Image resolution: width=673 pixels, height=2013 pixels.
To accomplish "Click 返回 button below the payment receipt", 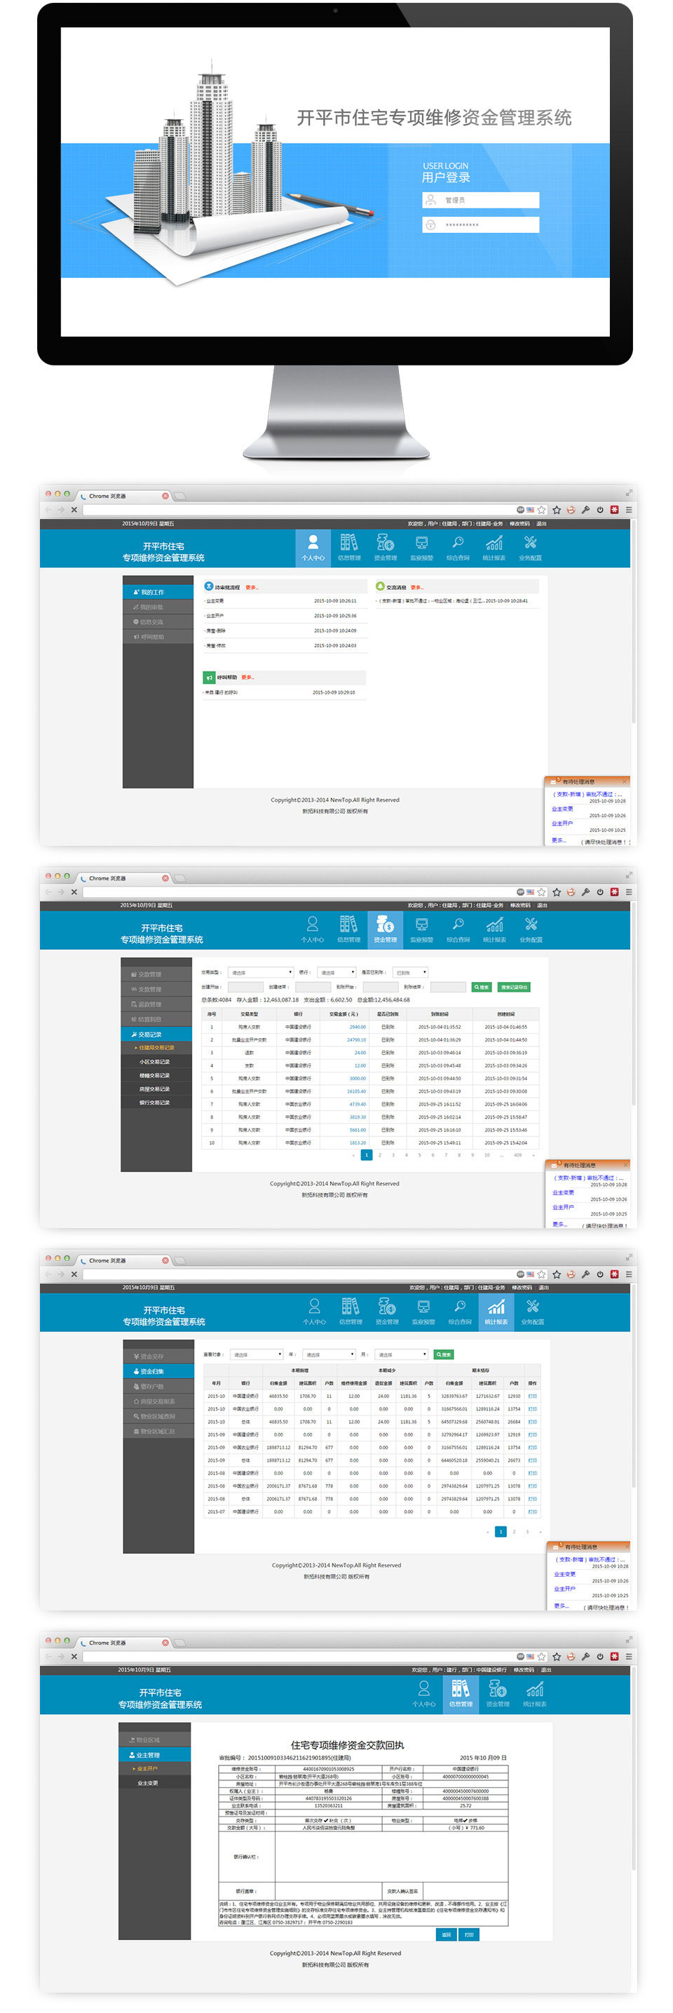I will [446, 1935].
